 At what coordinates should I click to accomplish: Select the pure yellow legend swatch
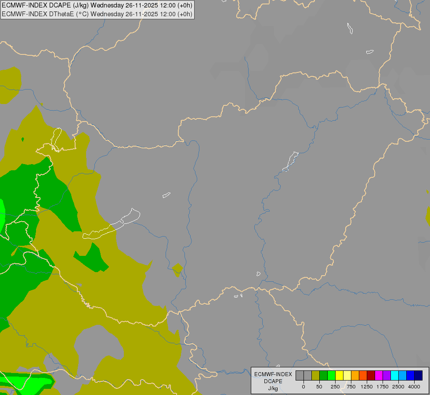coord(339,375)
